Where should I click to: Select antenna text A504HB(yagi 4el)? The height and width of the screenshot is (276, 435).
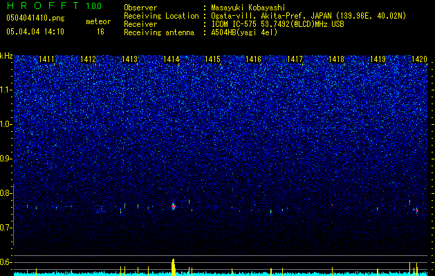click(x=244, y=32)
